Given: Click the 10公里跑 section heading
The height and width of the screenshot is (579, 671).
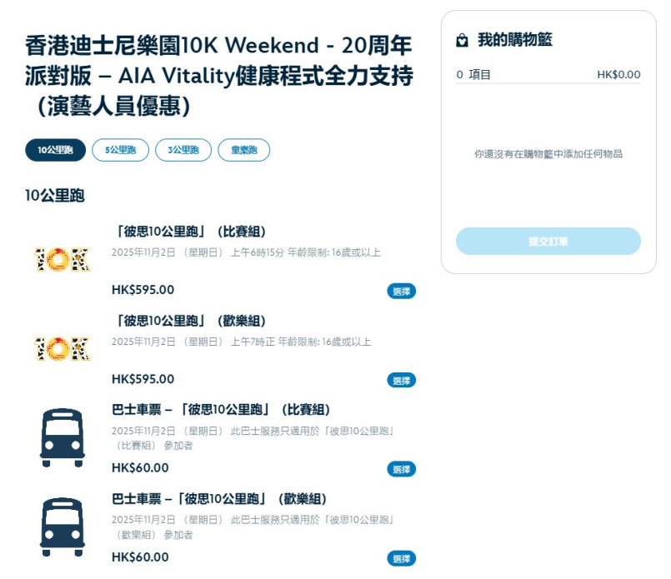Looking at the screenshot, I should [x=55, y=197].
